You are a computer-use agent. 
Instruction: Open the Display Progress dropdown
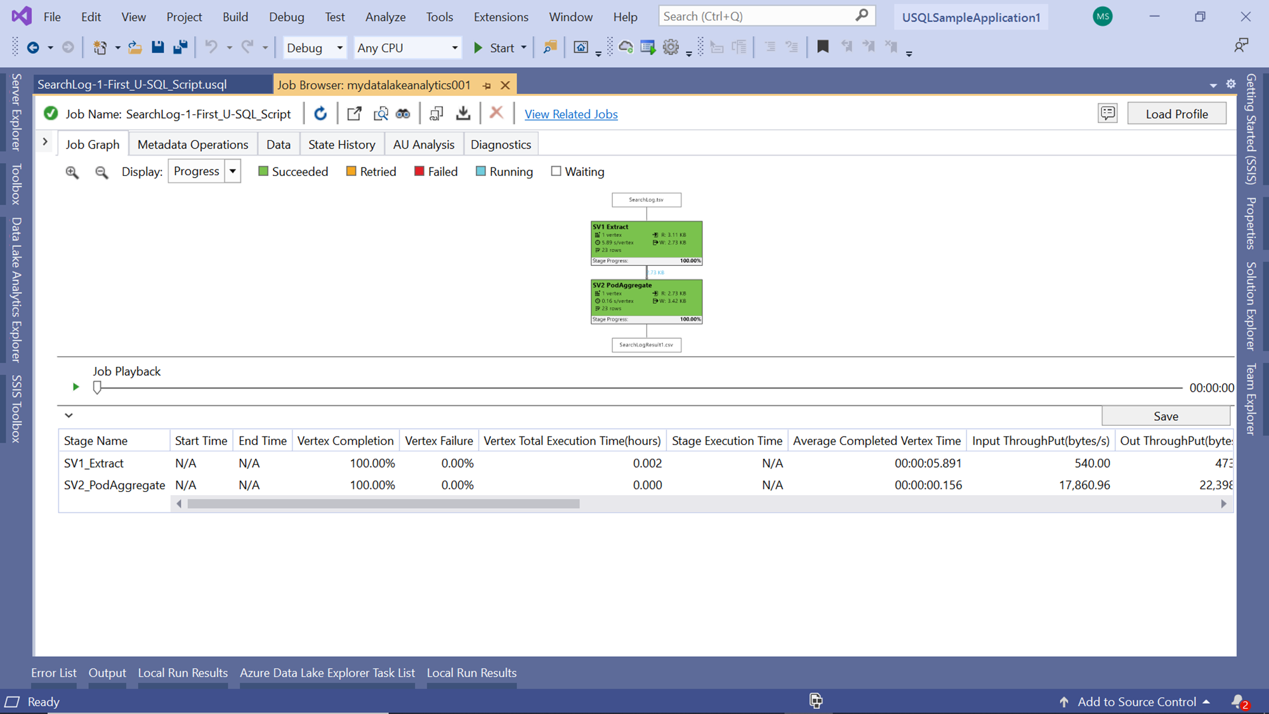[x=233, y=171]
